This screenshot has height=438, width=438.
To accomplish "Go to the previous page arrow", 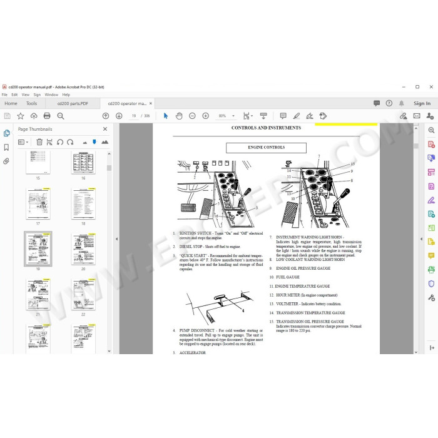I will click(x=106, y=116).
